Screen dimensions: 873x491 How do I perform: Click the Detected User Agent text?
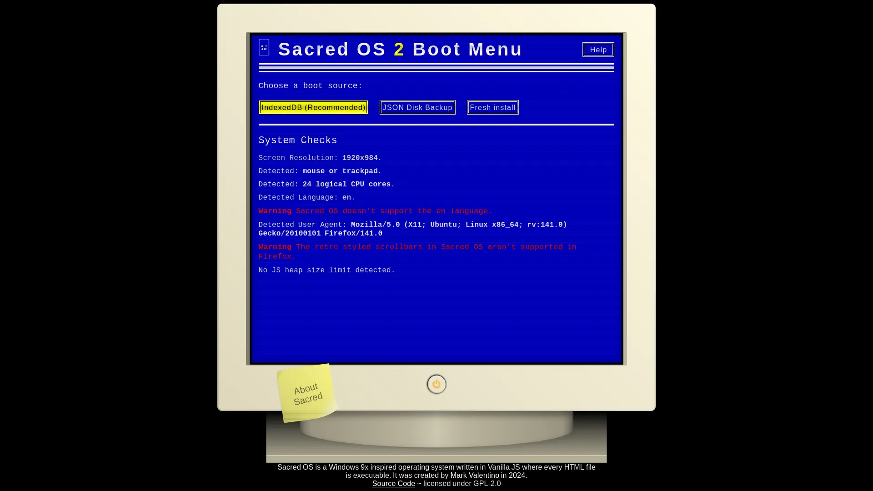point(413,229)
